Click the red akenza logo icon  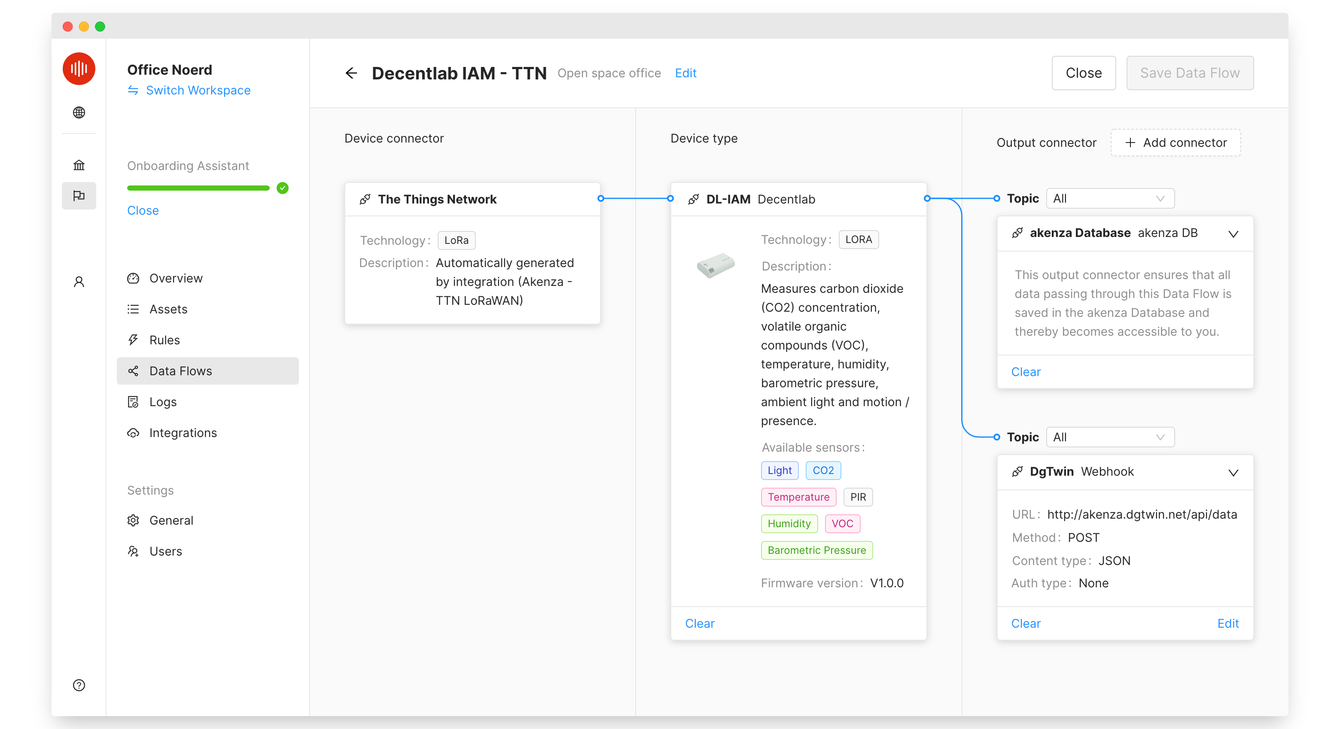(x=79, y=68)
